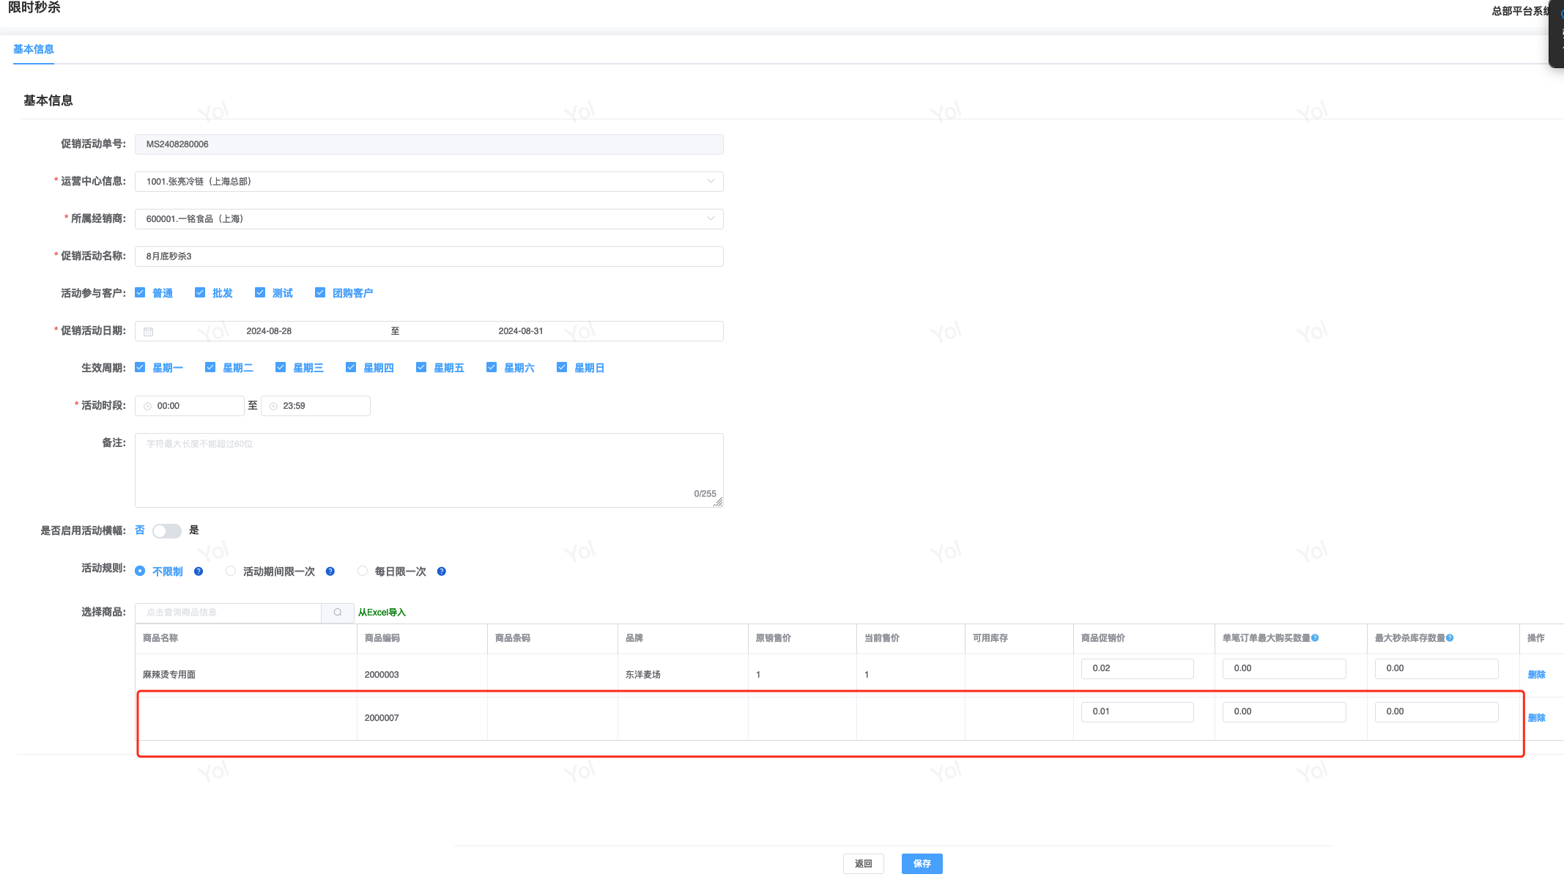Click 从Excel导入 link

coord(382,613)
